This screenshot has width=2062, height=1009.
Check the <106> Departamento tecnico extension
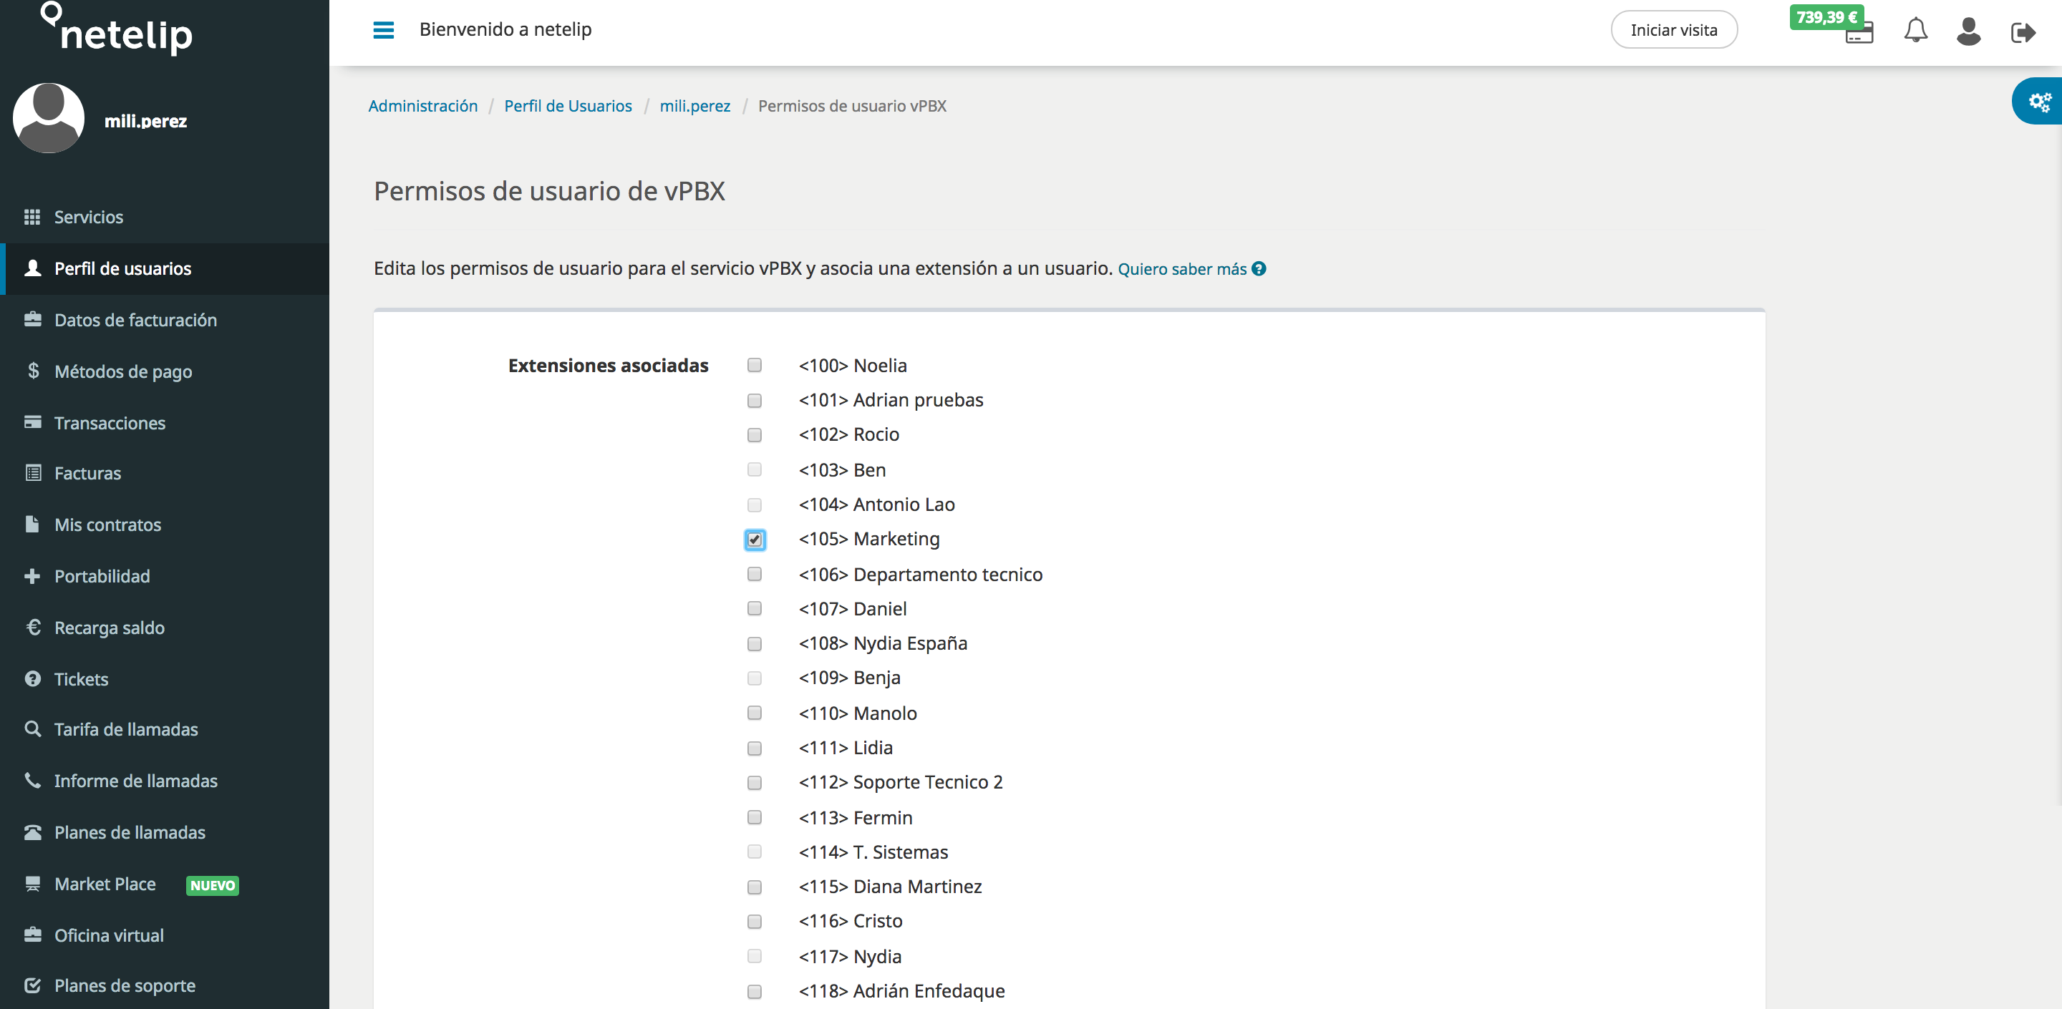click(x=754, y=574)
